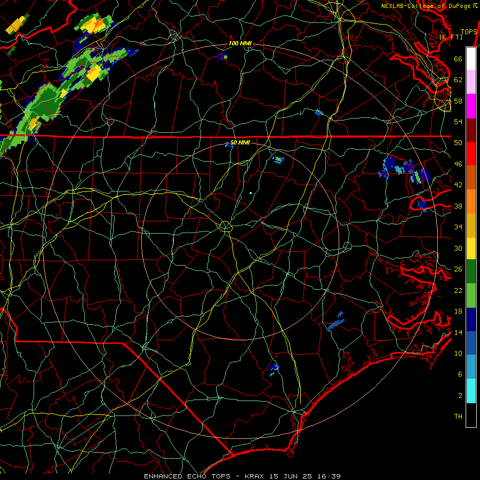This screenshot has height=480, width=480.
Task: Click the KRAX radar site identifier
Action: click(x=255, y=476)
